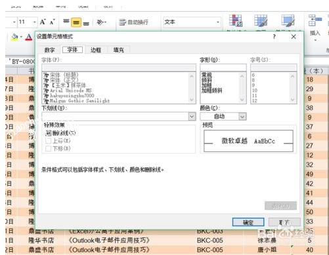Select Malgun Gothic Semilight font
The width and height of the screenshot is (329, 255).
tap(77, 101)
